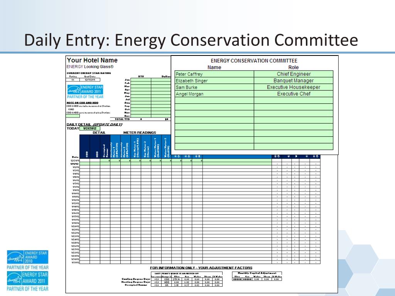This screenshot has width=395, height=296.
Task: Click the 'NOTE ON CDD AND HDD' heading
Action: (83, 103)
